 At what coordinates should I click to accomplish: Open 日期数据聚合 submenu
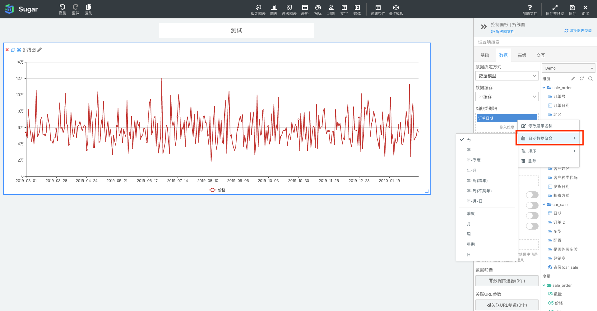coord(548,138)
